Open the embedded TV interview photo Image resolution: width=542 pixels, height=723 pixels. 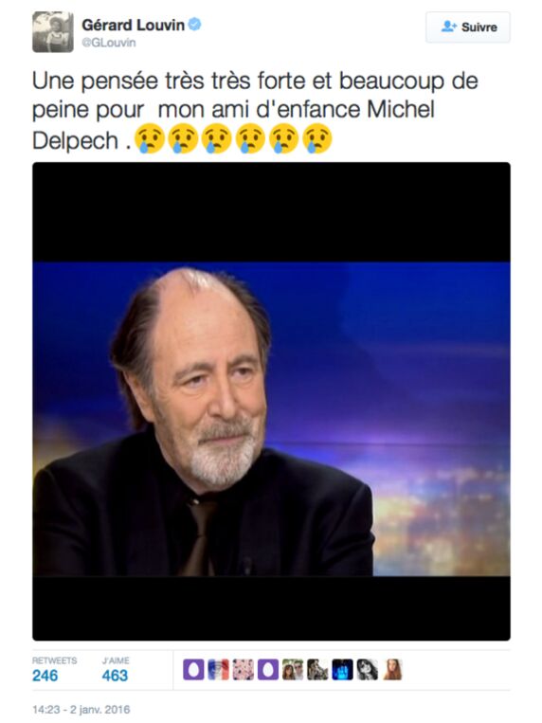271,401
